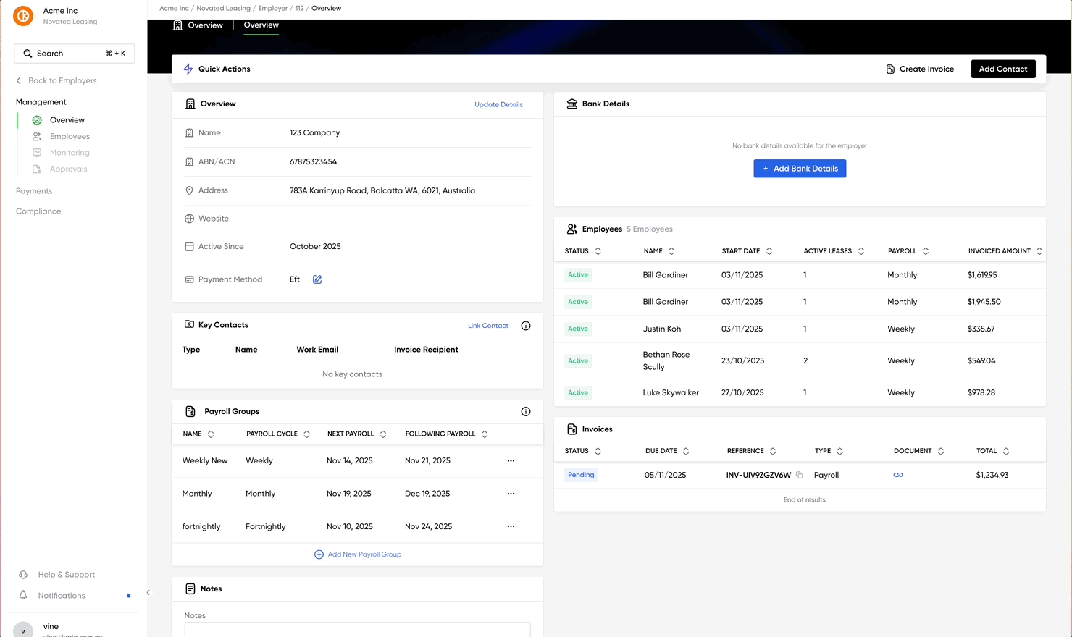The height and width of the screenshot is (637, 1072).
Task: Open the Acme Inc logo in sidebar
Action: point(23,16)
